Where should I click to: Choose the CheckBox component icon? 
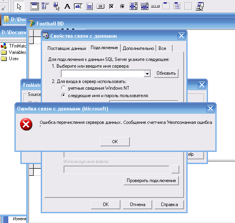pyautogui.click(x=111, y=6)
